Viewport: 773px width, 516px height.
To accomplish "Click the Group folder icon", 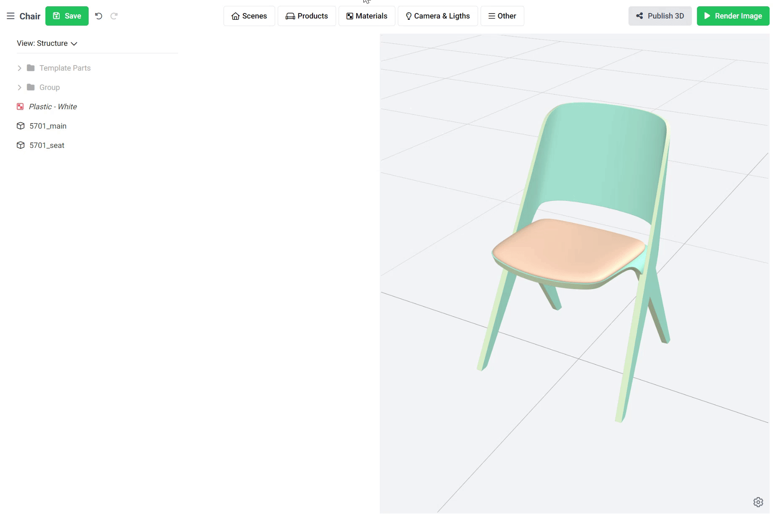I will tap(31, 87).
